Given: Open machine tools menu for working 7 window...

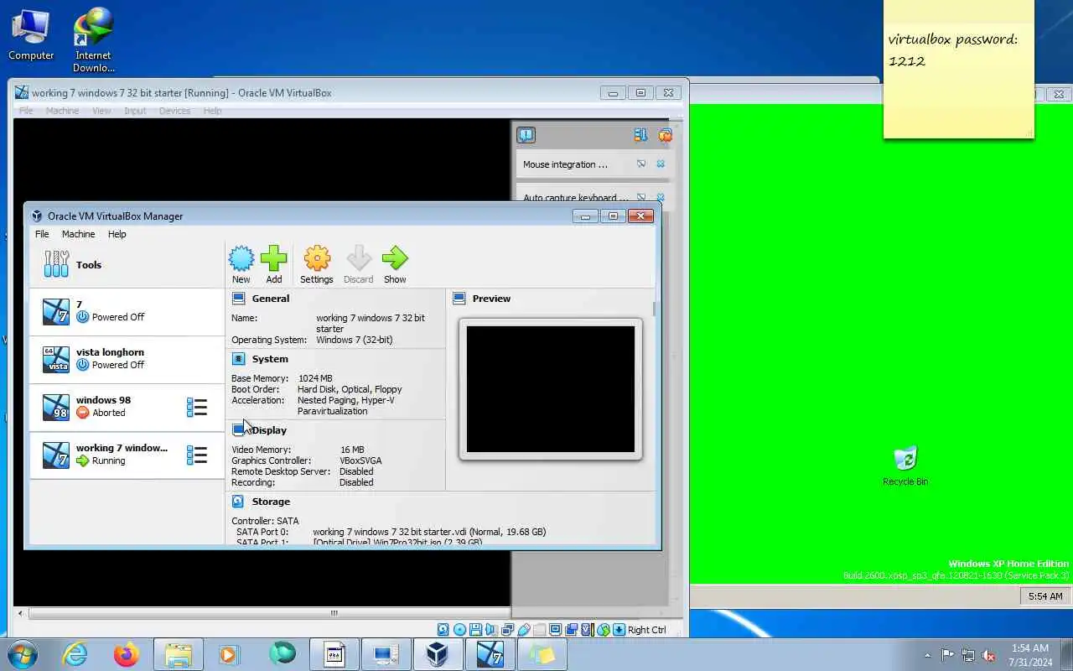Looking at the screenshot, I should point(197,455).
